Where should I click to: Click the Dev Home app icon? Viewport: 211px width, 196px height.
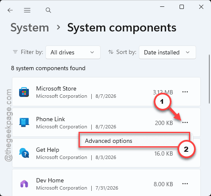pyautogui.click(x=24, y=184)
